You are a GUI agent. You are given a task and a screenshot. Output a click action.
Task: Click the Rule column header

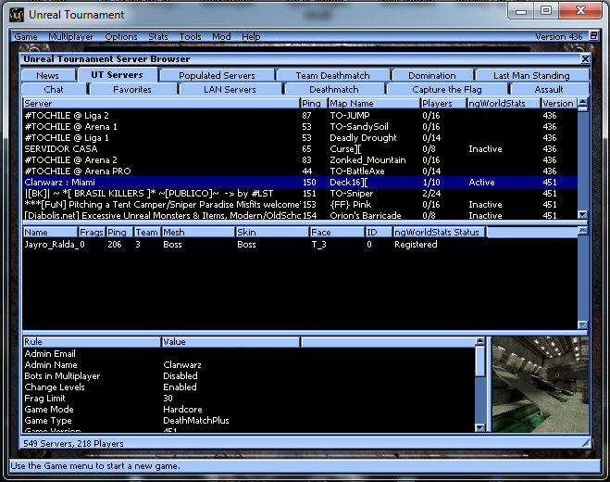point(92,342)
